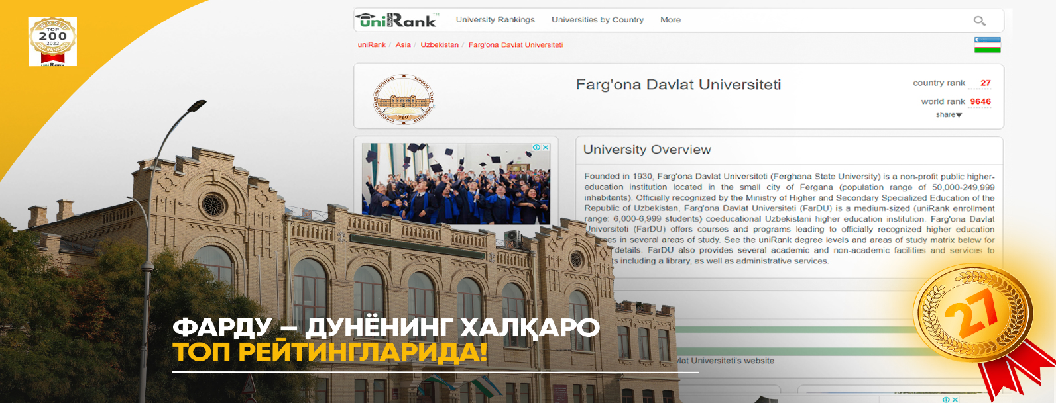Click the 'Universiteti's website' link text
The height and width of the screenshot is (403, 1056).
[x=725, y=361]
